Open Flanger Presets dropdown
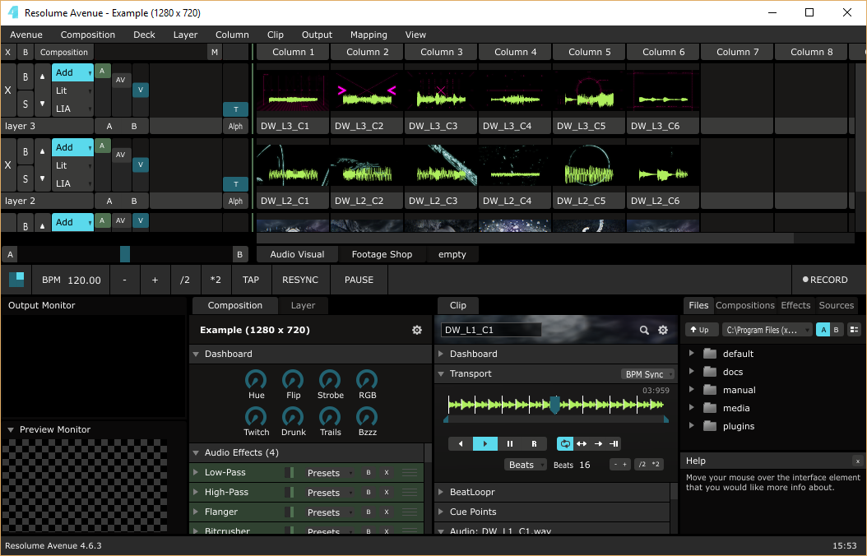The width and height of the screenshot is (867, 556). pyautogui.click(x=328, y=512)
